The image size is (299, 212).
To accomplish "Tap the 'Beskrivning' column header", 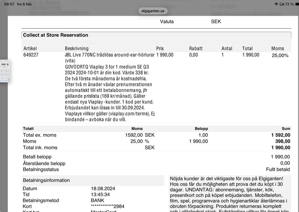I will 77,48.
